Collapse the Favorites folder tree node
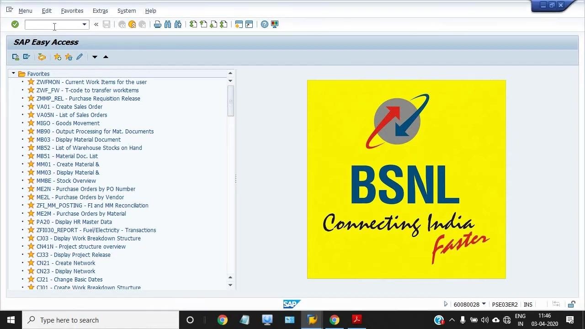585x329 pixels. tap(13, 74)
